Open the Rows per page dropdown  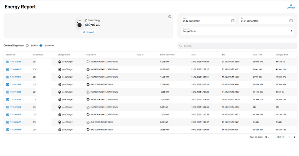(x=267, y=137)
